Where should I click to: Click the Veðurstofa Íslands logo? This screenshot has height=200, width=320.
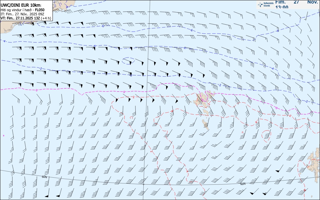point(266,4)
